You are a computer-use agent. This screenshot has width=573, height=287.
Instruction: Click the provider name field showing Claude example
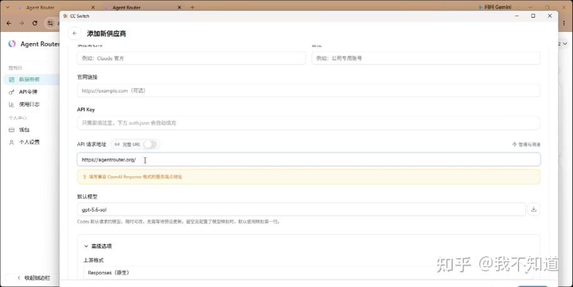coord(191,58)
